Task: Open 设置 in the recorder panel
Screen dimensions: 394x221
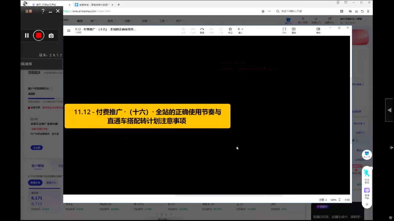Action: [29, 11]
